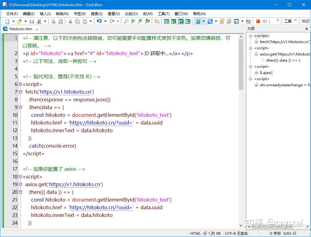Click the red record macro icon

[258, 21]
